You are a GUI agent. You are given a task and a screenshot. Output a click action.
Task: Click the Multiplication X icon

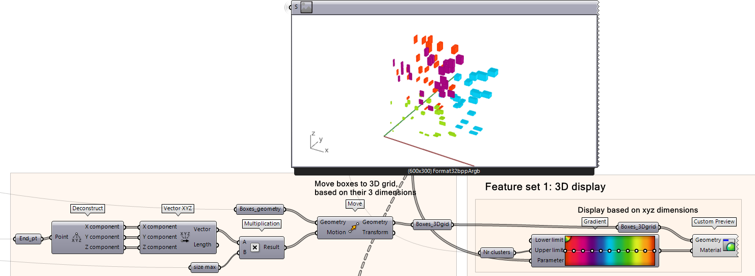[x=255, y=247]
